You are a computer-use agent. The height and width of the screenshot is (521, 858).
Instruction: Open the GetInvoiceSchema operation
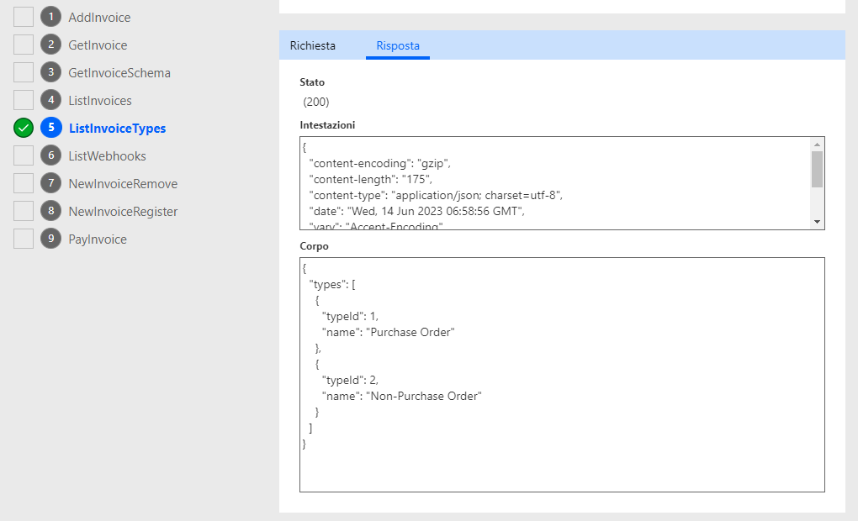[x=119, y=73]
